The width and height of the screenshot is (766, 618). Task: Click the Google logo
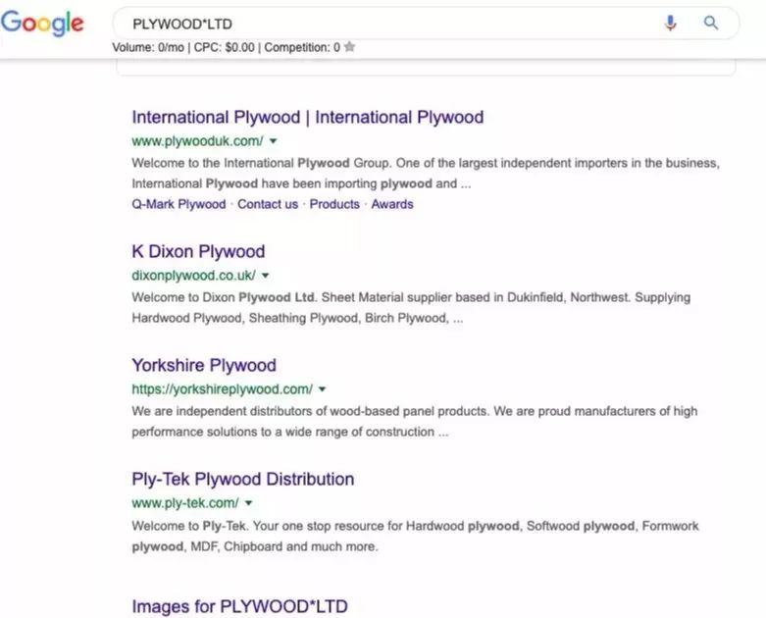(42, 24)
